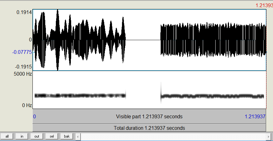Click the silent gap in the waveform
The image size is (273, 141).
click(143, 40)
